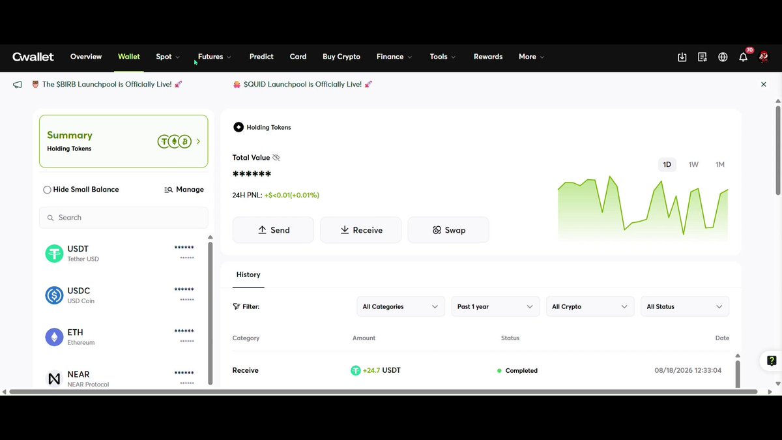This screenshot has height=440, width=782.
Task: Toggle the Total Value visibility eye icon
Action: point(276,158)
